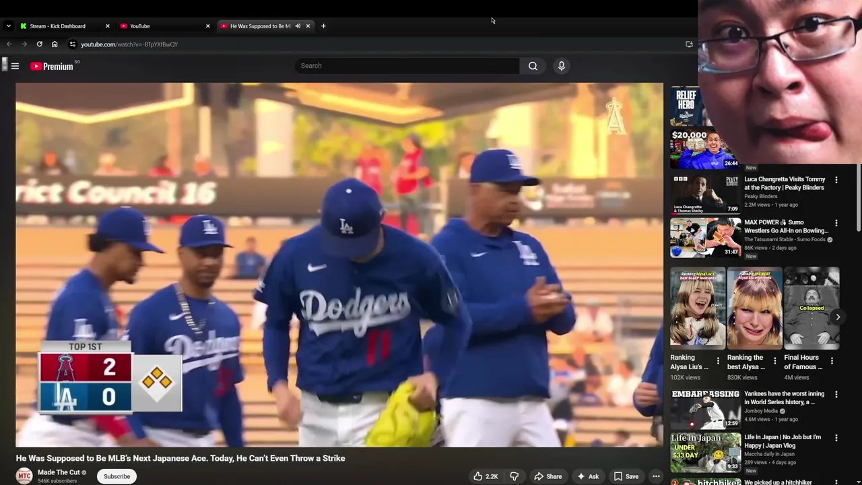Viewport: 862px width, 485px height.
Task: Click the search magnifier button
Action: point(533,66)
